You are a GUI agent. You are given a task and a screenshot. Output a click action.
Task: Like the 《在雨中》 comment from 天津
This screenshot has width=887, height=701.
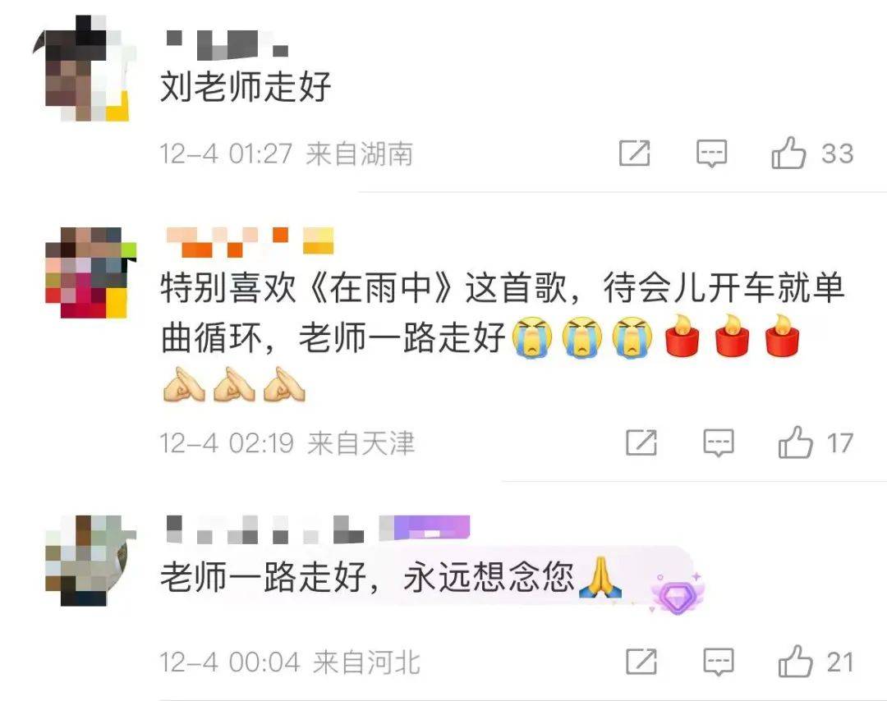(795, 442)
